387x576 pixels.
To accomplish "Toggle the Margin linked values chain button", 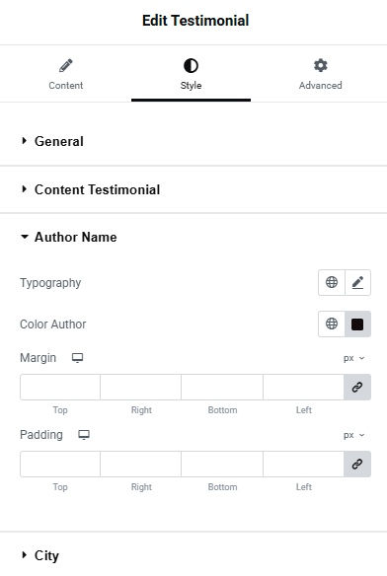I will coord(357,388).
